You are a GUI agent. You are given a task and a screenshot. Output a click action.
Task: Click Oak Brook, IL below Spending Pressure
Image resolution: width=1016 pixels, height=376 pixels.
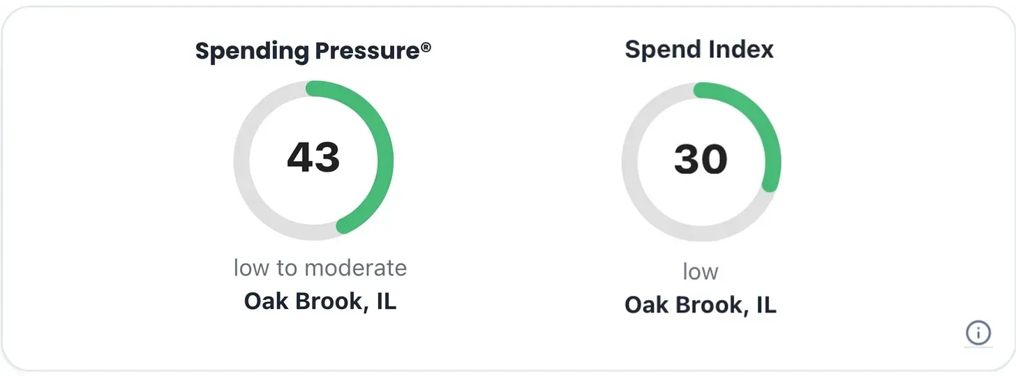(x=320, y=301)
